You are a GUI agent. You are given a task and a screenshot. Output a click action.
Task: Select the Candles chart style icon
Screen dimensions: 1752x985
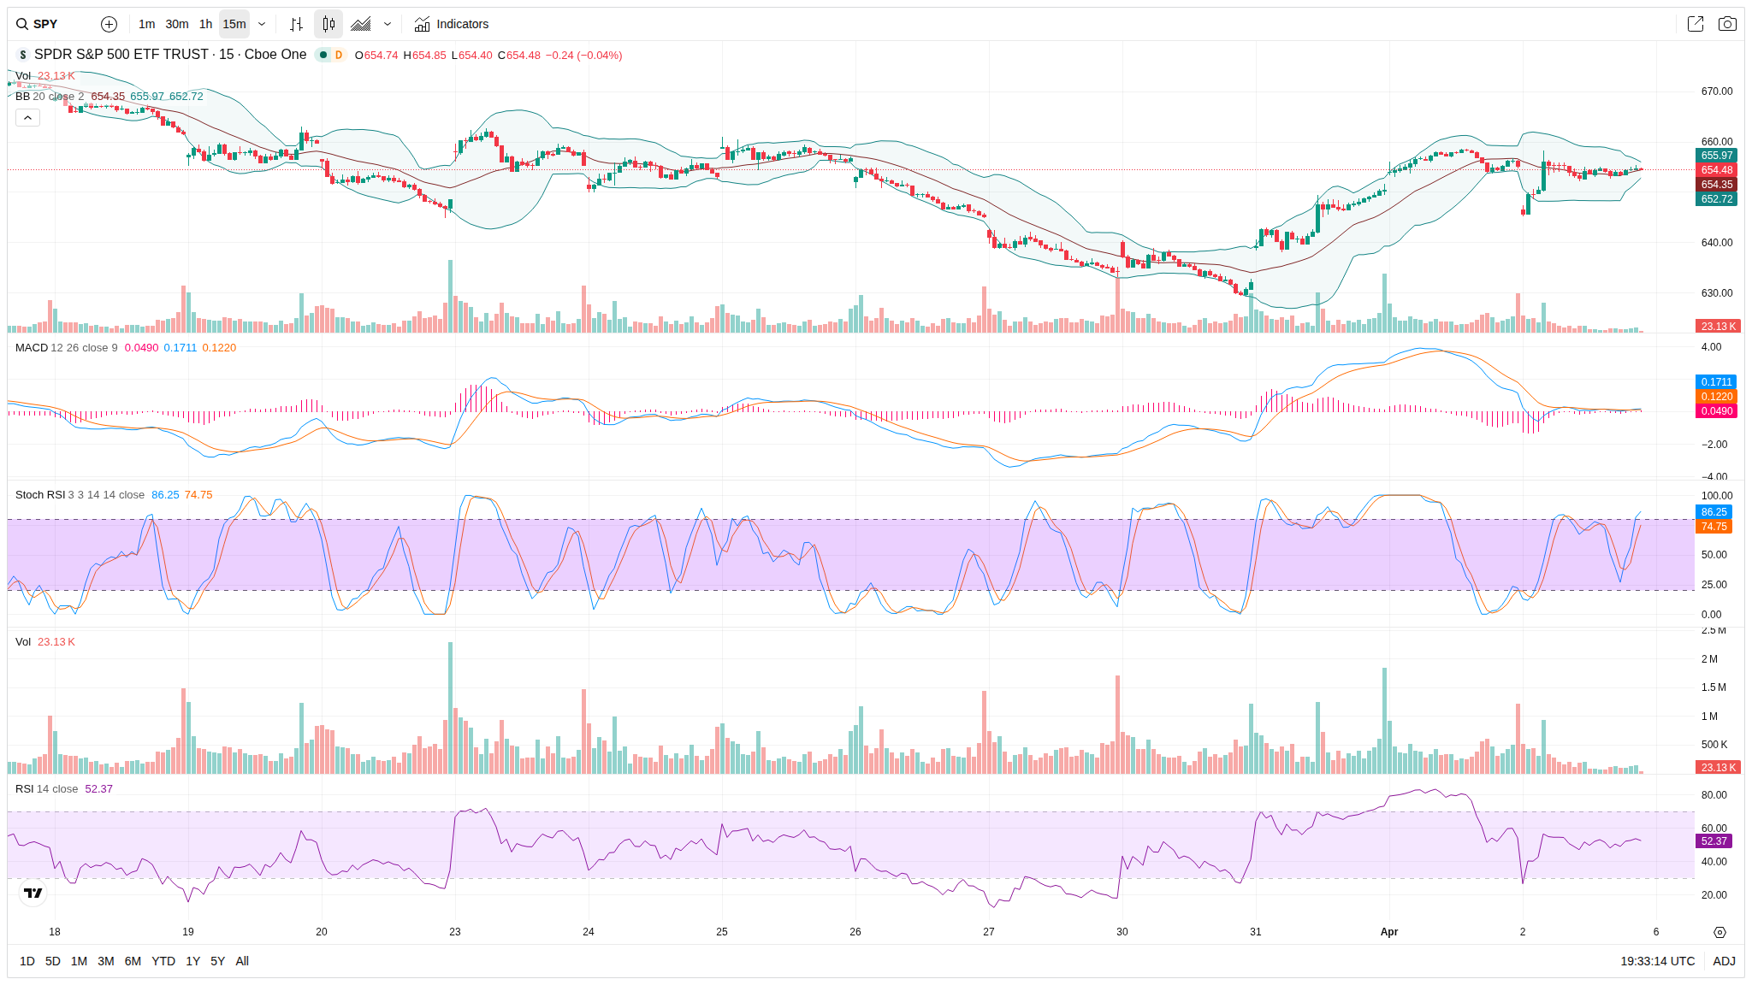click(328, 24)
